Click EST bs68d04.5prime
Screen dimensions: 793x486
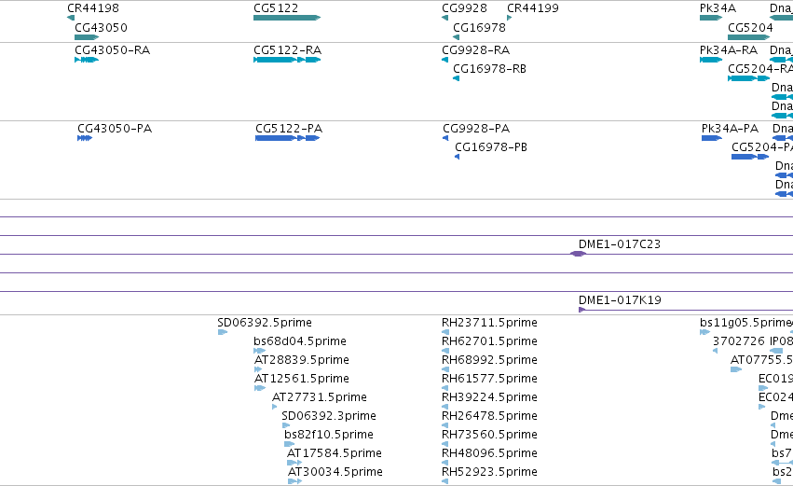point(259,351)
